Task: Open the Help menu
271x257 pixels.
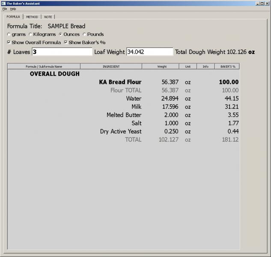Action: click(13, 9)
